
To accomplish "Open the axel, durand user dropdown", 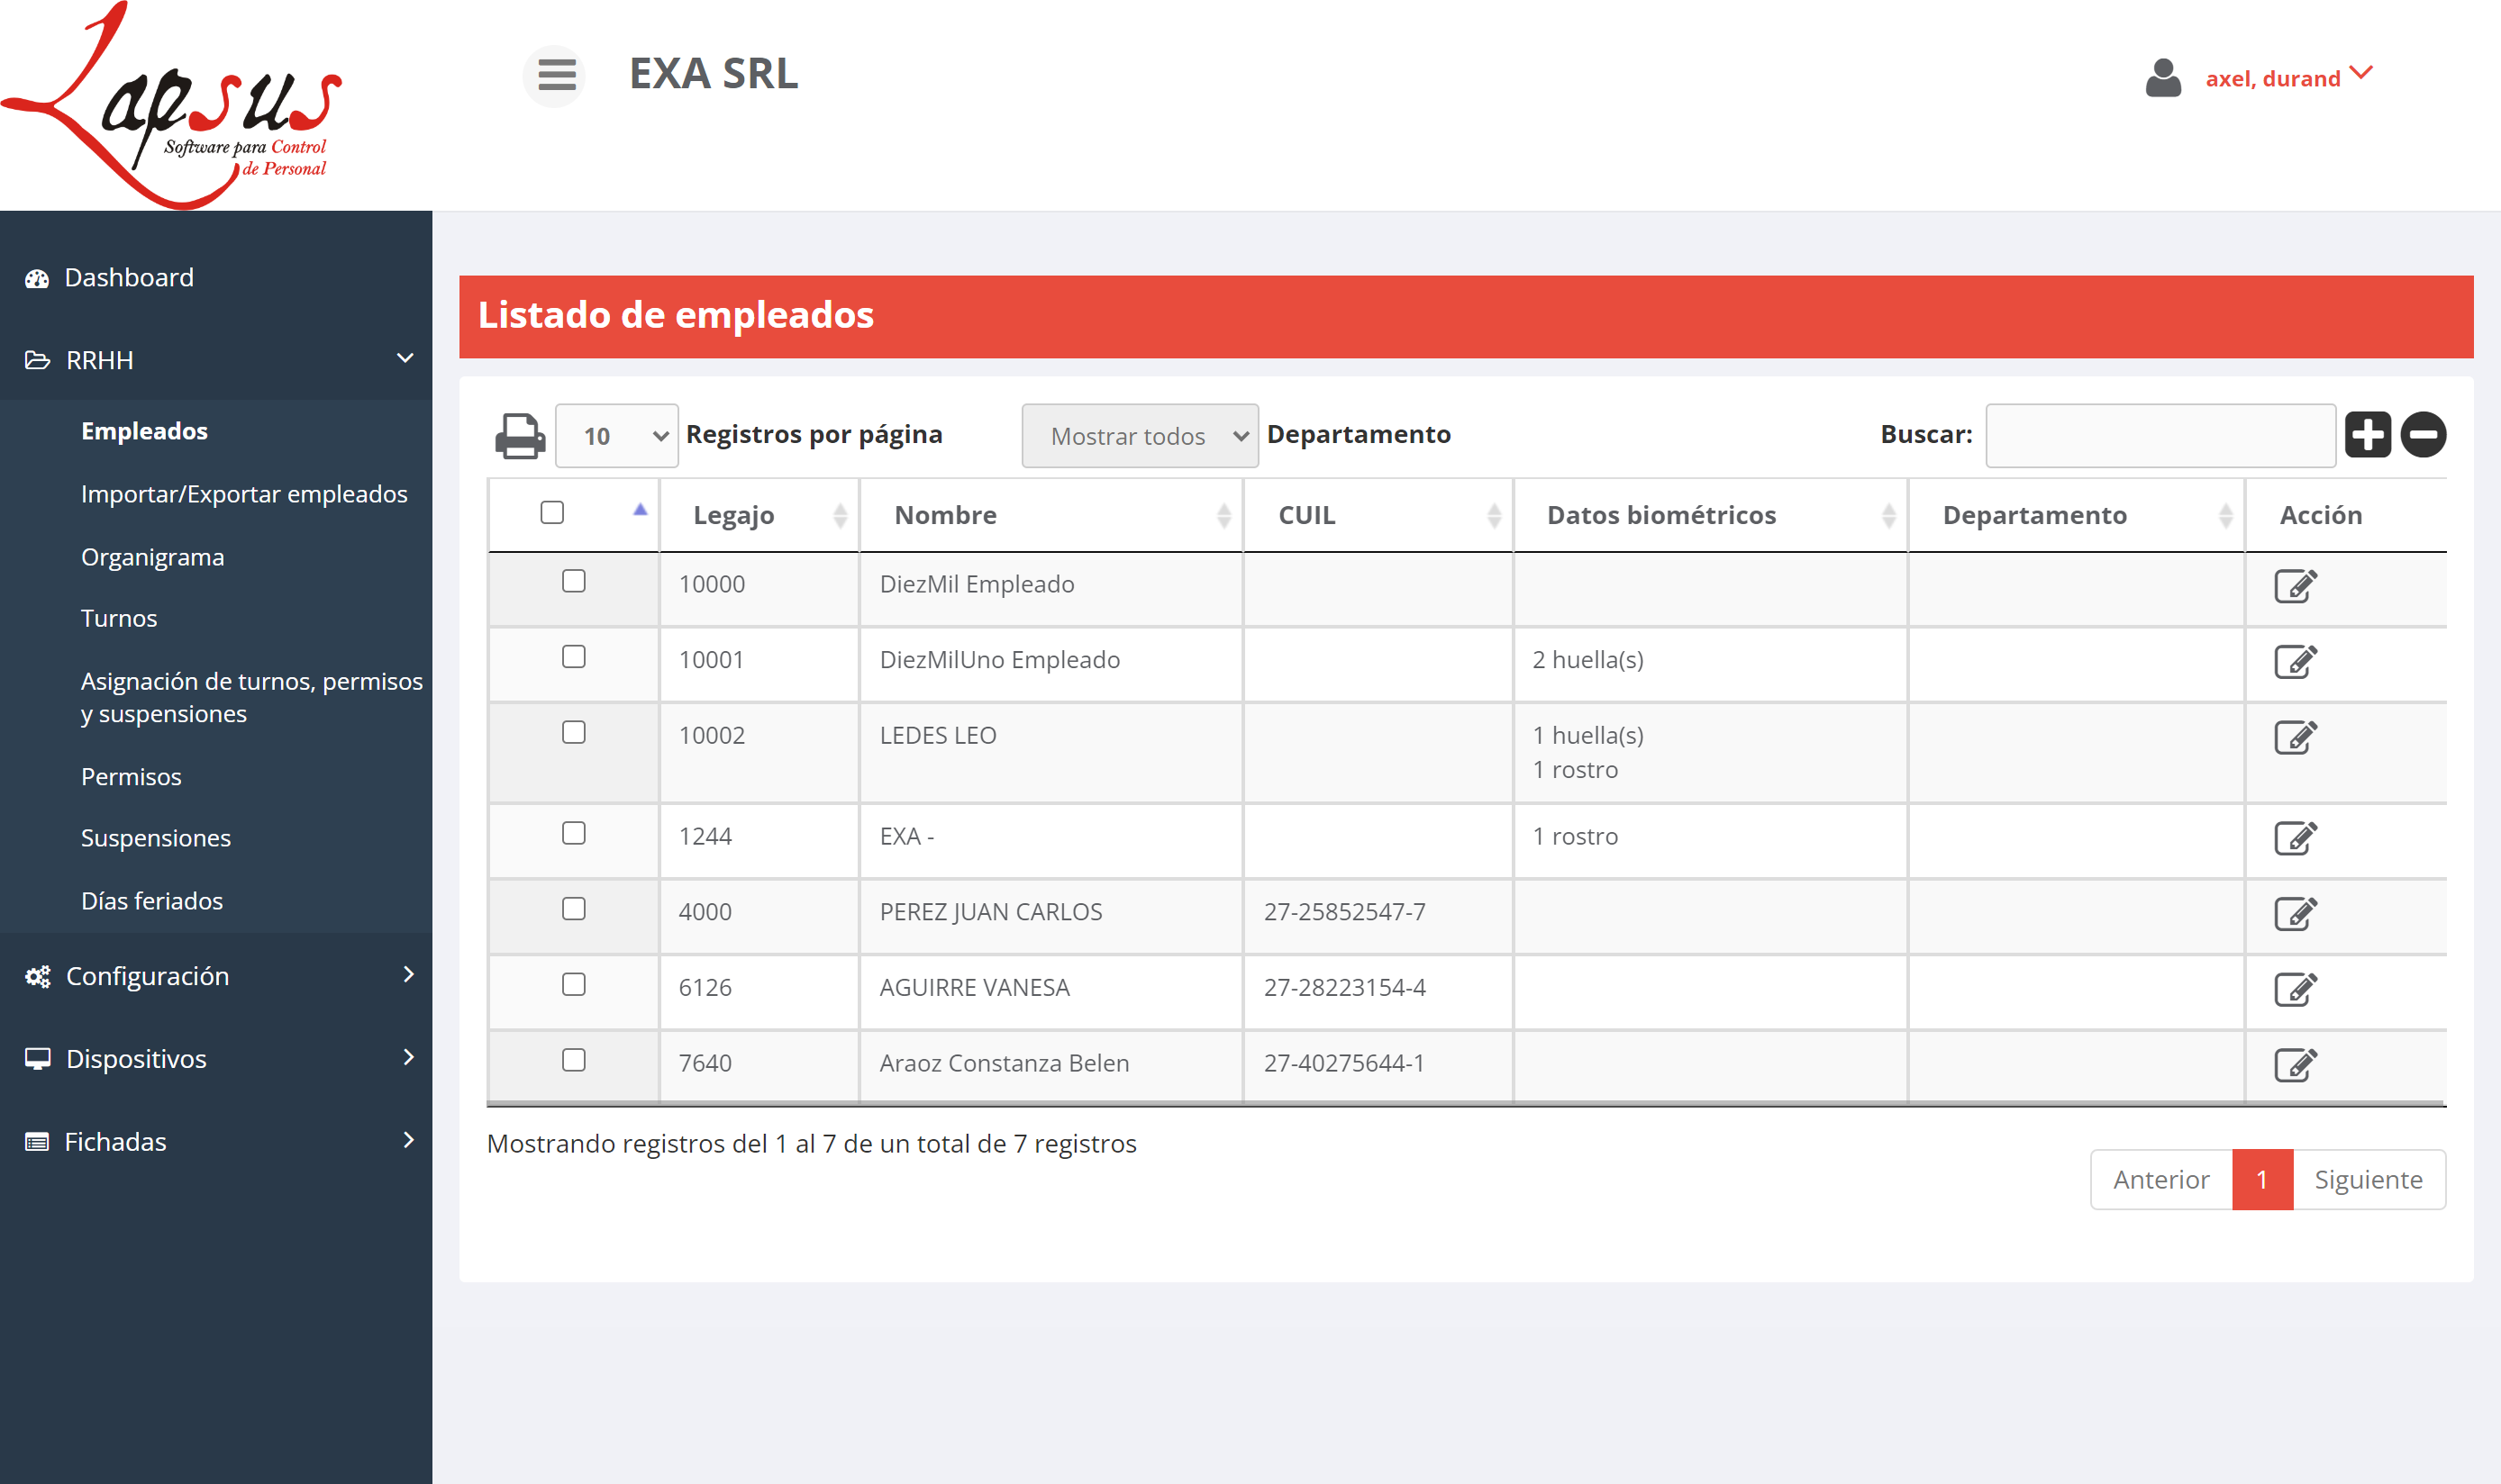I will [2289, 77].
